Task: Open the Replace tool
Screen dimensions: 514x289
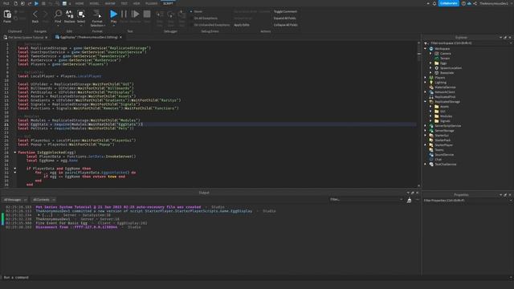Action: [x=70, y=14]
